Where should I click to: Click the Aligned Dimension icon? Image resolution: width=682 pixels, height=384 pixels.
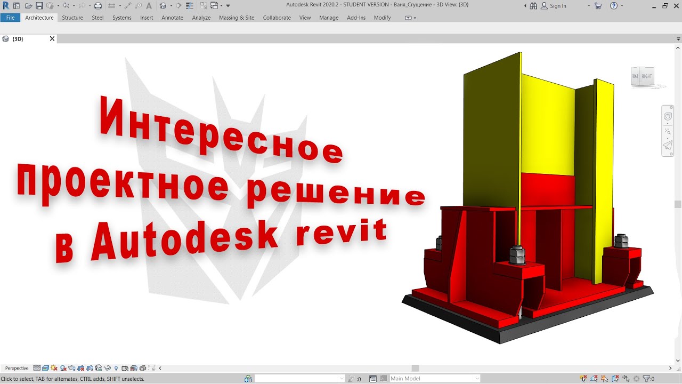pos(128,6)
